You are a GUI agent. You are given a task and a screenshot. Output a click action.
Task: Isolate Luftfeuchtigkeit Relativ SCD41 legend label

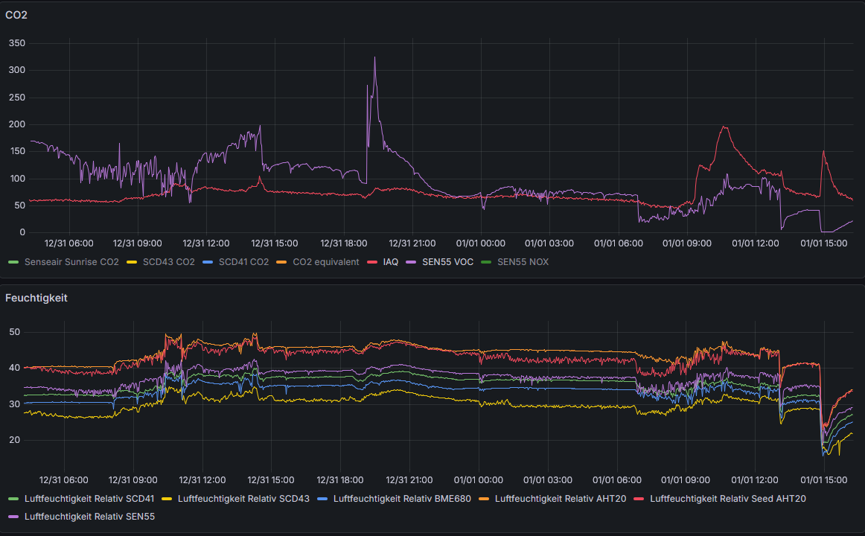[89, 499]
